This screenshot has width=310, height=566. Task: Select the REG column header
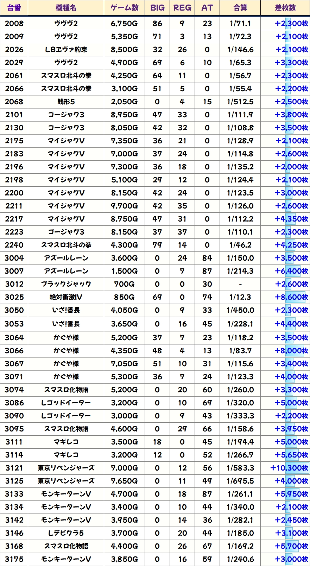(182, 8)
